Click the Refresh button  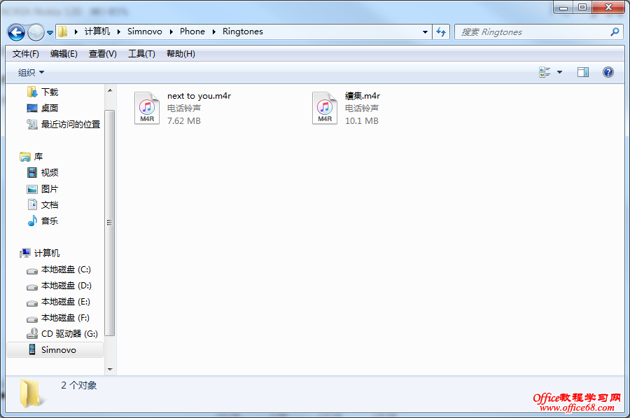coord(441,32)
